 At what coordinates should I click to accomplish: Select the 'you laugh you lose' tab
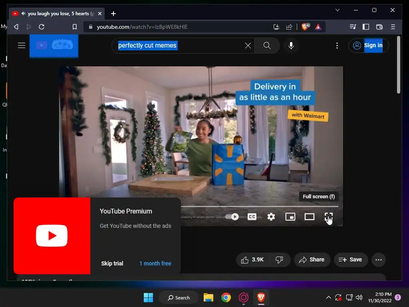pyautogui.click(x=57, y=14)
